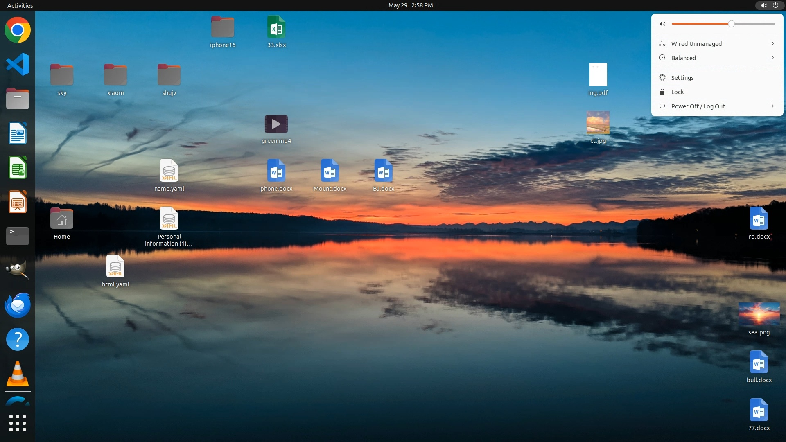Expand the Balanced power mode submenu

point(772,58)
